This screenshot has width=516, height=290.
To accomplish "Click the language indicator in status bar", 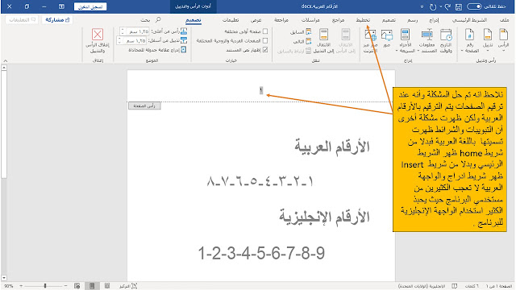I will click(x=421, y=286).
